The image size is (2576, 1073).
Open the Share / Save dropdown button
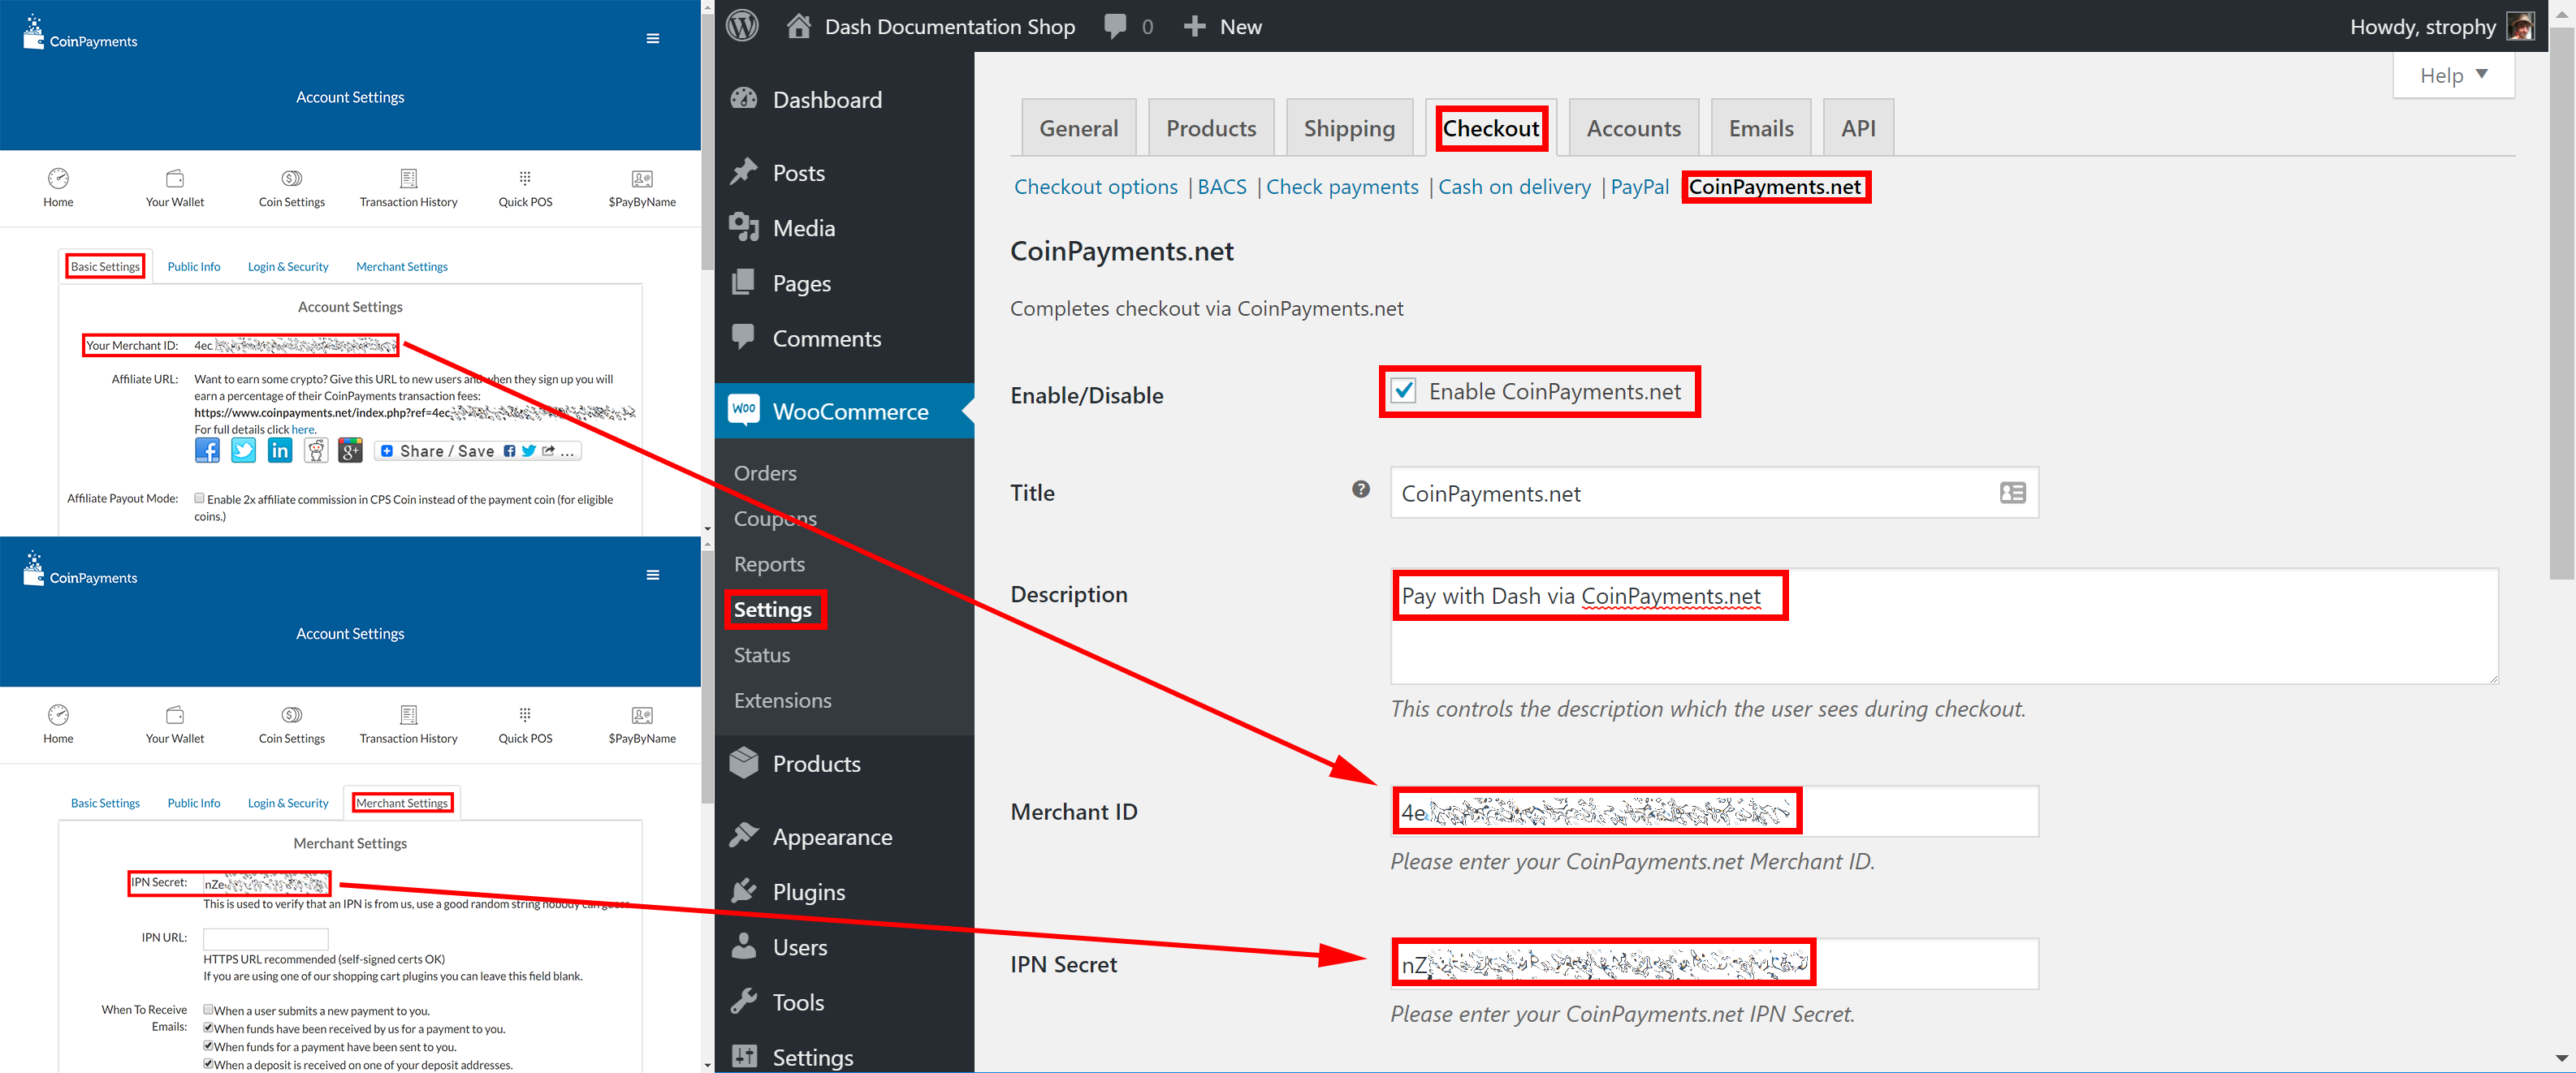(478, 451)
